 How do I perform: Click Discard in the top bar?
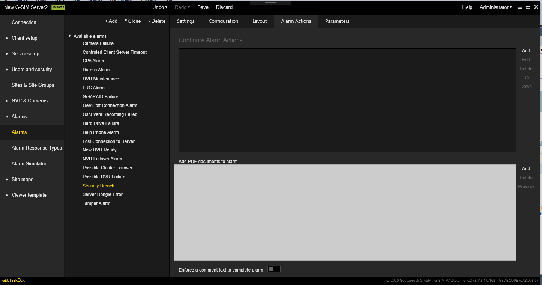pos(224,7)
